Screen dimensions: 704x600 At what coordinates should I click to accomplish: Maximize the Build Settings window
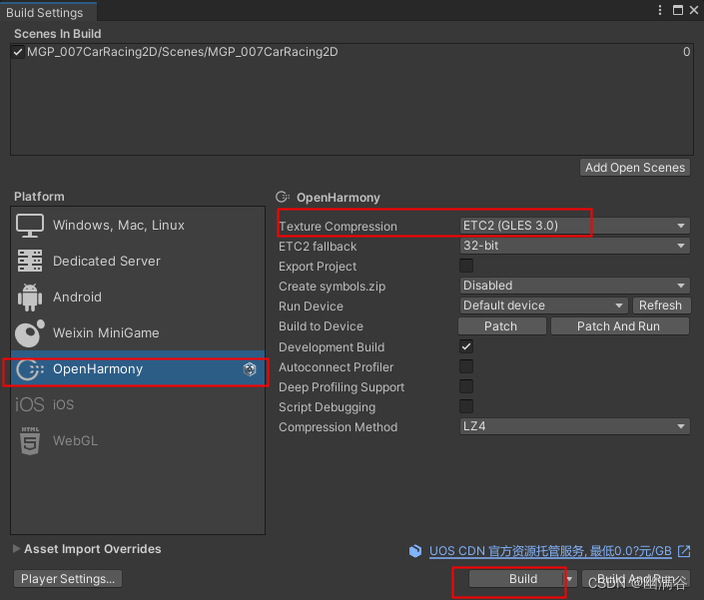(678, 10)
